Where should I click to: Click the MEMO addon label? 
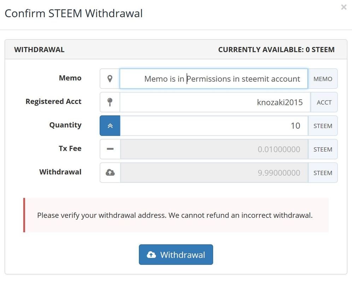coord(323,79)
